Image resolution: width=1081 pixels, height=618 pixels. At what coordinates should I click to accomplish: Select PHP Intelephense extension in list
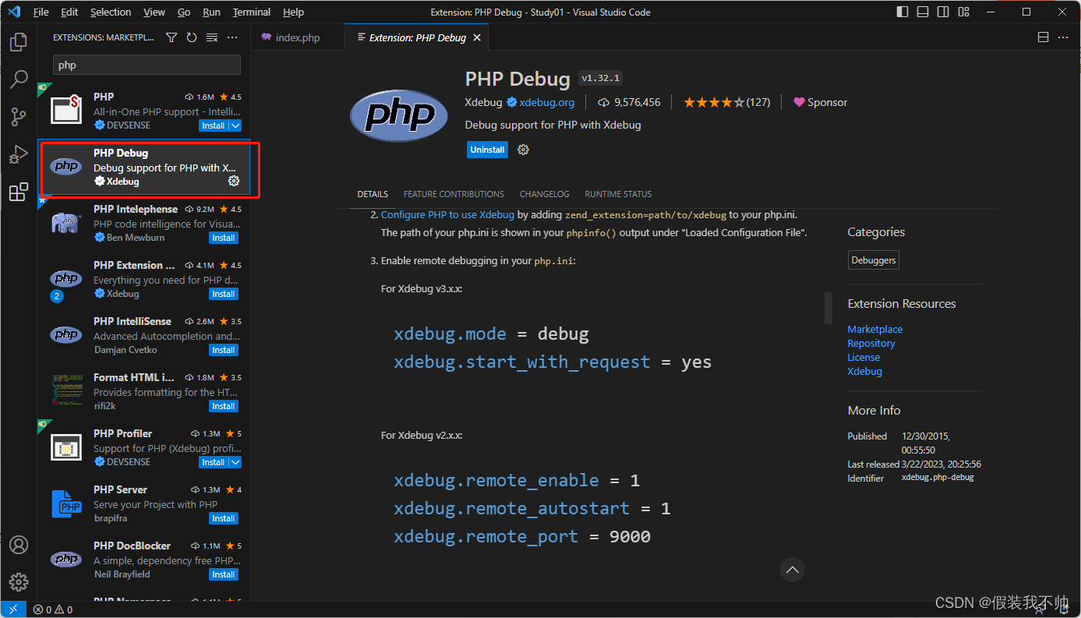pyautogui.click(x=143, y=223)
